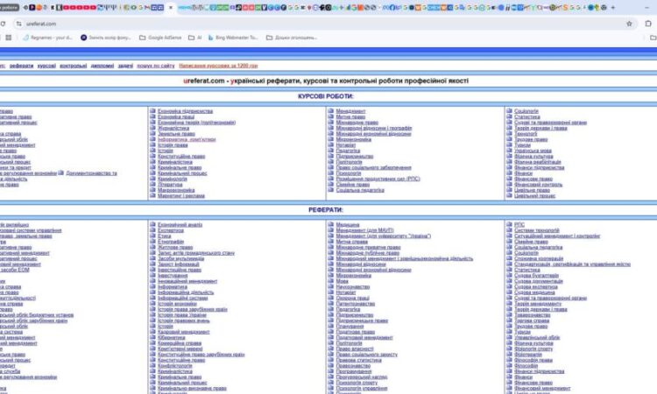The width and height of the screenshot is (657, 394).
Task: Click the document icon next to Менеджмент
Action: point(330,111)
